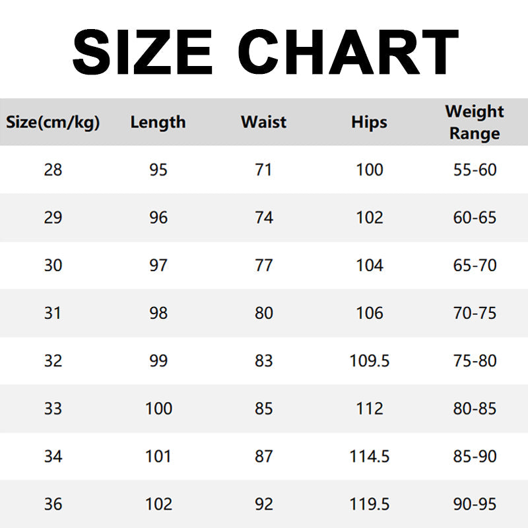The width and height of the screenshot is (528, 528).
Task: Select the Length column header
Action: tap(158, 122)
